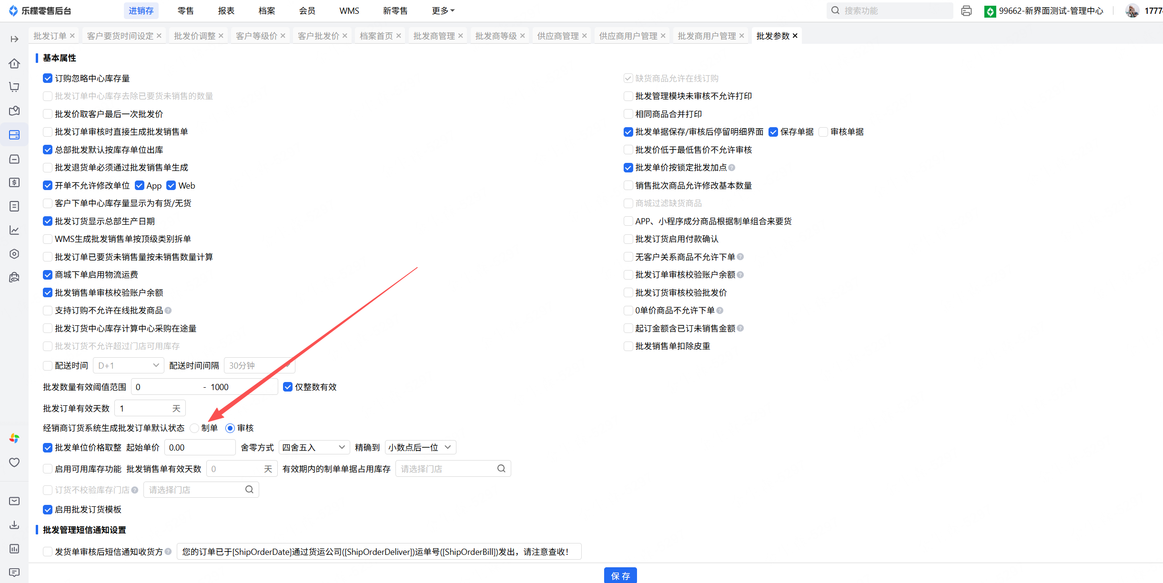The width and height of the screenshot is (1163, 583).
Task: Click the 保存 button
Action: pos(620,575)
